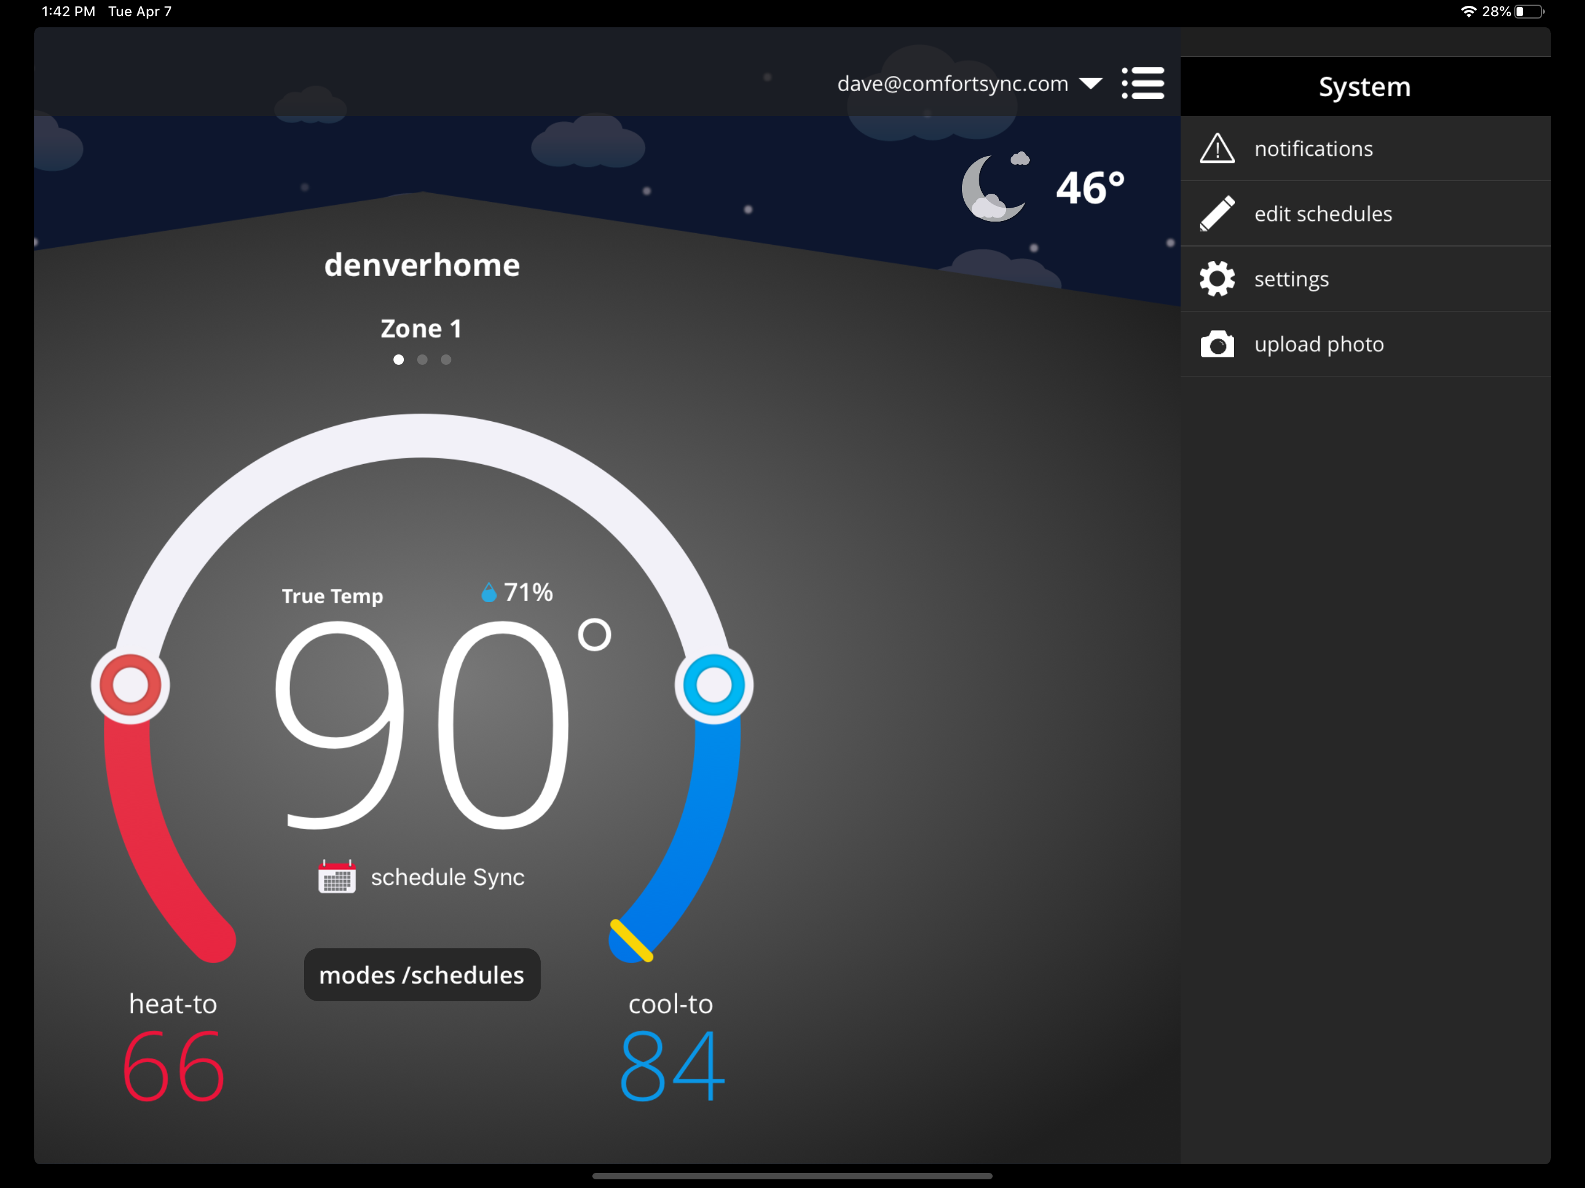Tap the schedule Sync text
1585x1188 pixels.
pos(448,877)
